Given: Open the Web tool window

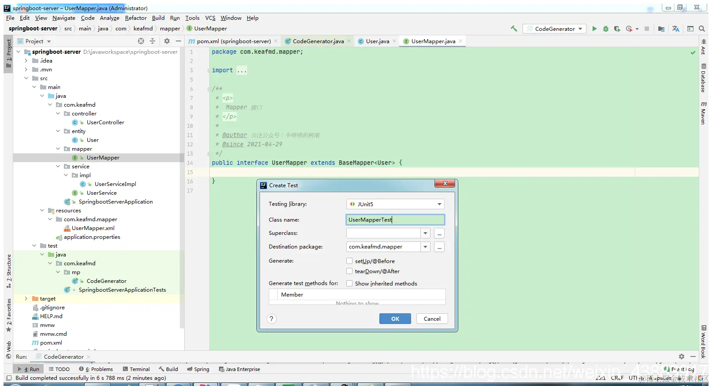Looking at the screenshot, I should tap(8, 349).
